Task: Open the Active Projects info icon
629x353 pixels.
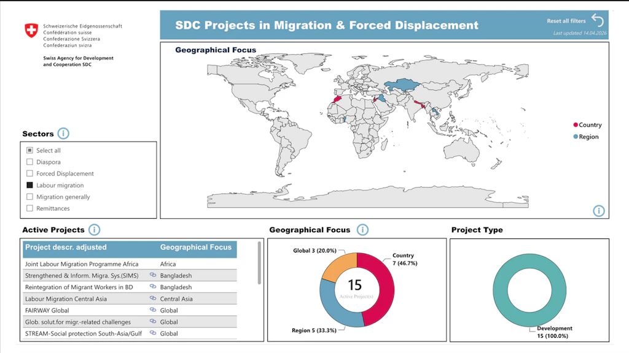Action: [x=94, y=230]
